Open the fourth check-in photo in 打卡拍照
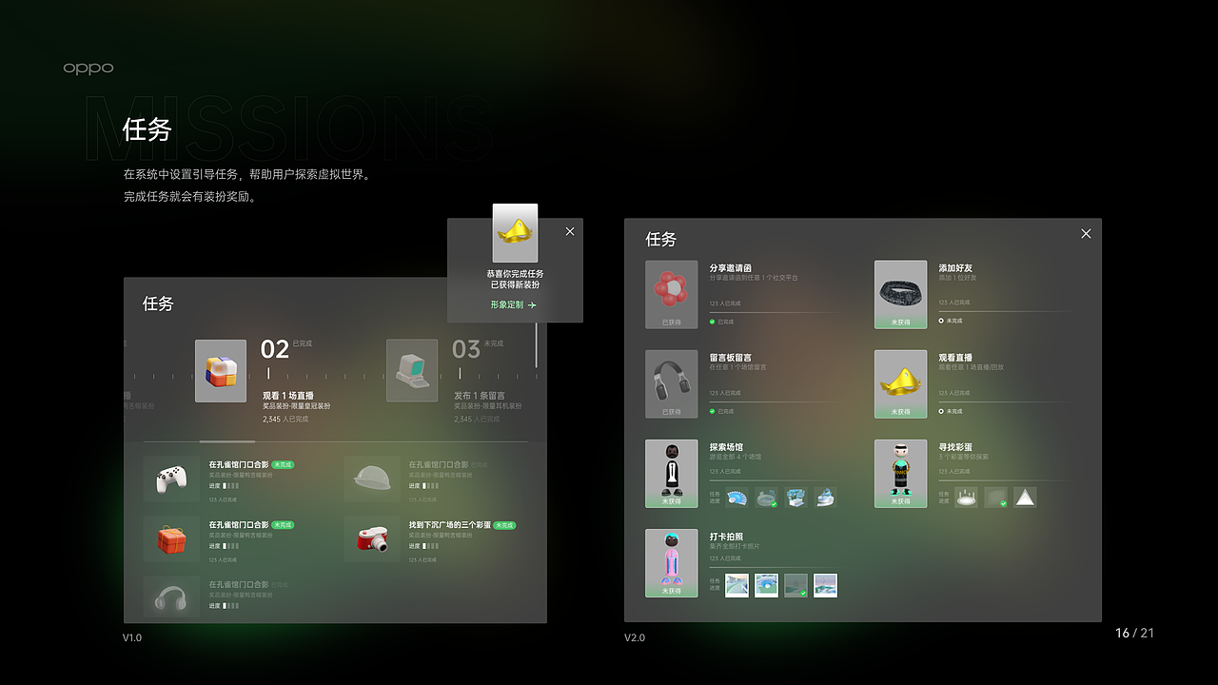Image resolution: width=1218 pixels, height=685 pixels. tap(825, 585)
